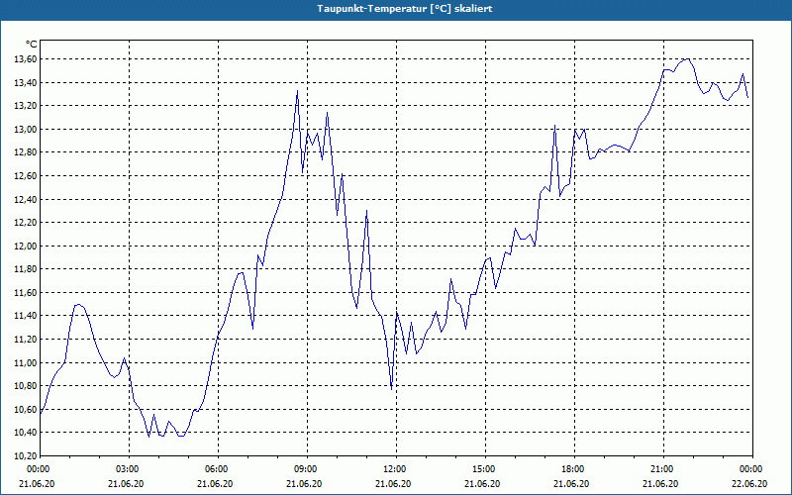792x495 pixels.
Task: Click the 15:00 time axis label
Action: [x=485, y=469]
